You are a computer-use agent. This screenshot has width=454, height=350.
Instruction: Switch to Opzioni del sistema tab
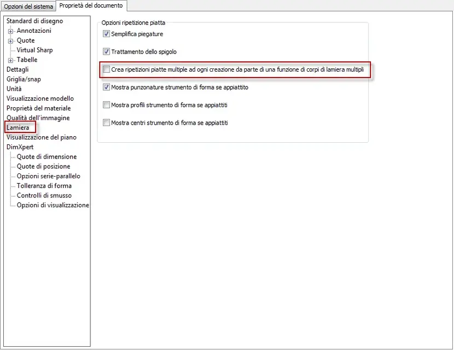click(x=28, y=6)
